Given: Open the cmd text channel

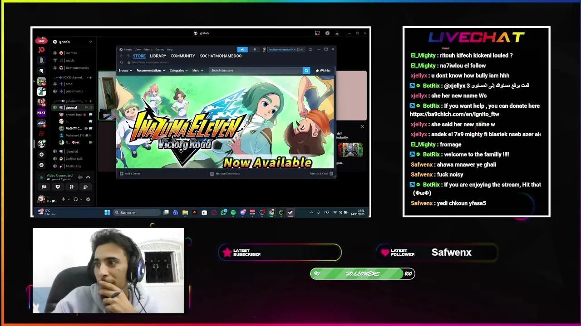Looking at the screenshot, I should 68,84.
